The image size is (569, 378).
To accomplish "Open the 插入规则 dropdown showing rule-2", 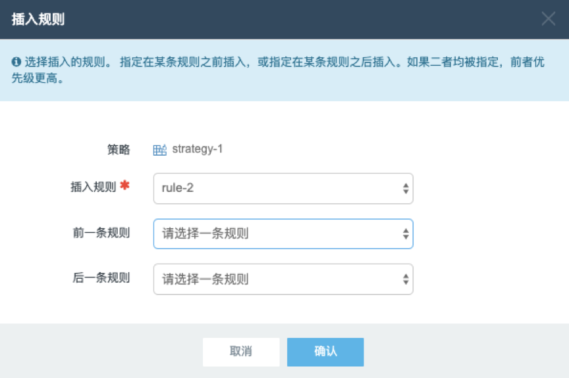I will pyautogui.click(x=283, y=188).
